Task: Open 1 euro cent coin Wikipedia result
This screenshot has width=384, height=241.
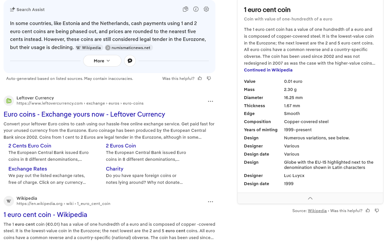Action: (x=45, y=215)
